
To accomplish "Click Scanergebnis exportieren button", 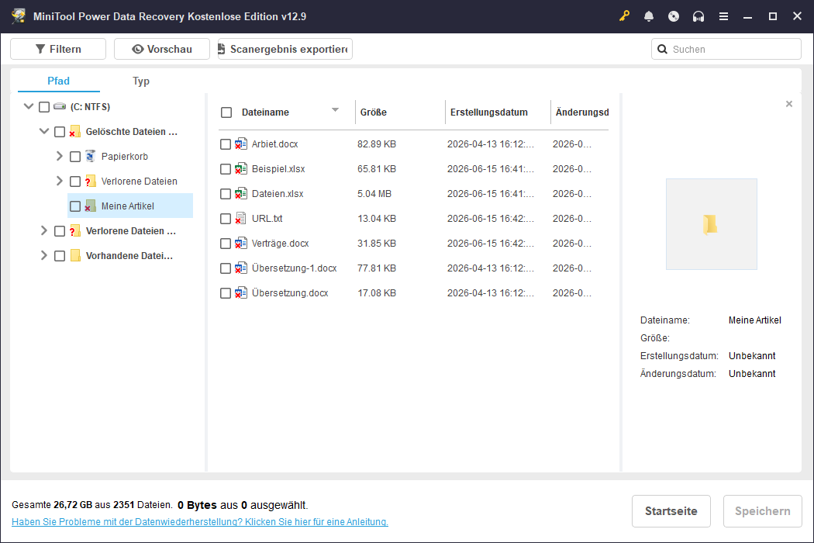I will pyautogui.click(x=285, y=49).
